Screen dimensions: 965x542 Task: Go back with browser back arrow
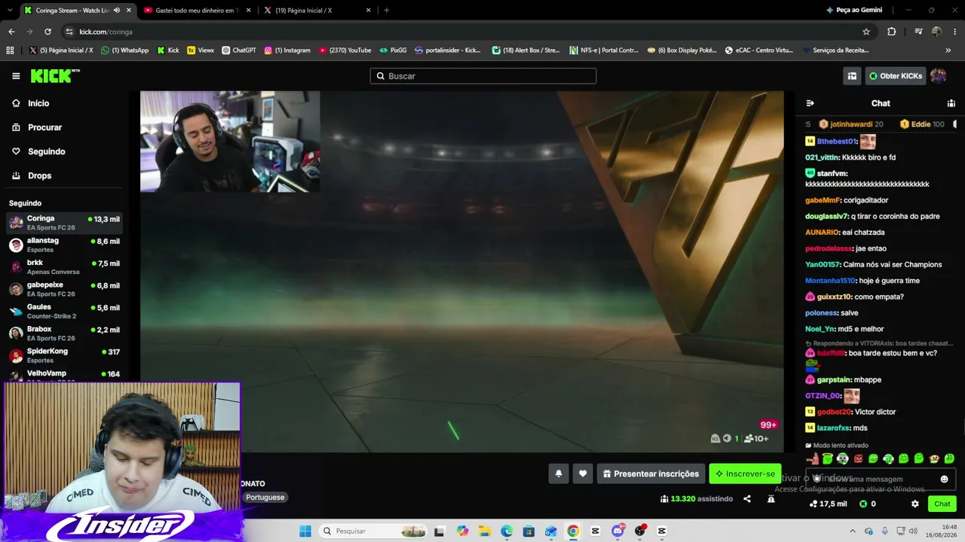[x=11, y=32]
